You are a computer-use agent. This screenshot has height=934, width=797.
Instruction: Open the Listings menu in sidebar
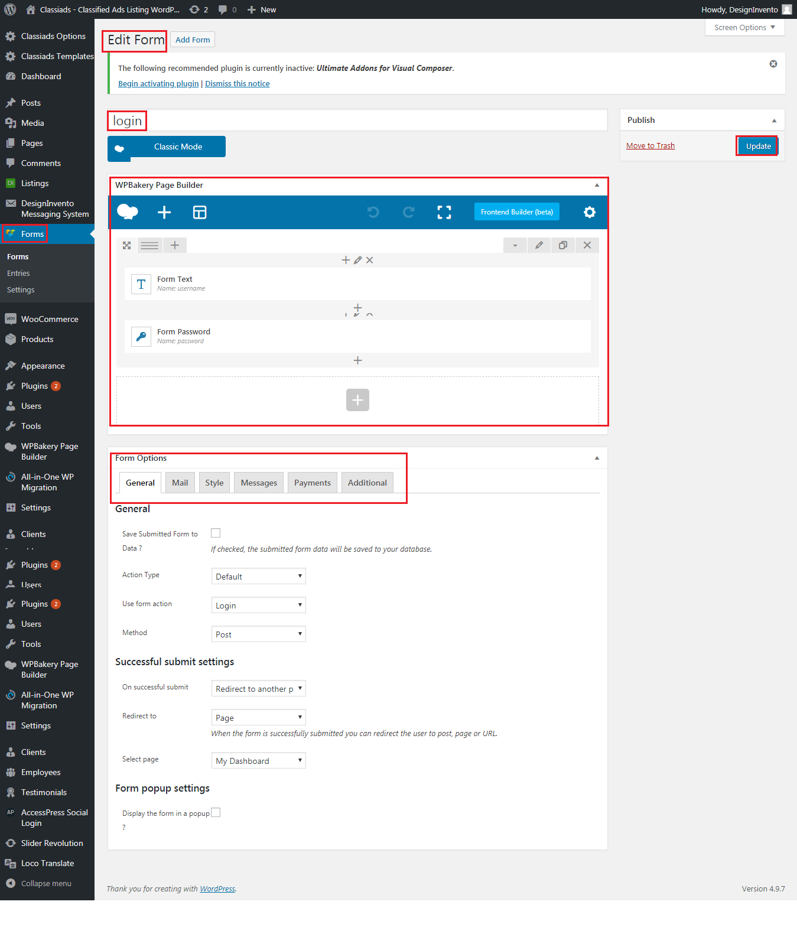47,183
